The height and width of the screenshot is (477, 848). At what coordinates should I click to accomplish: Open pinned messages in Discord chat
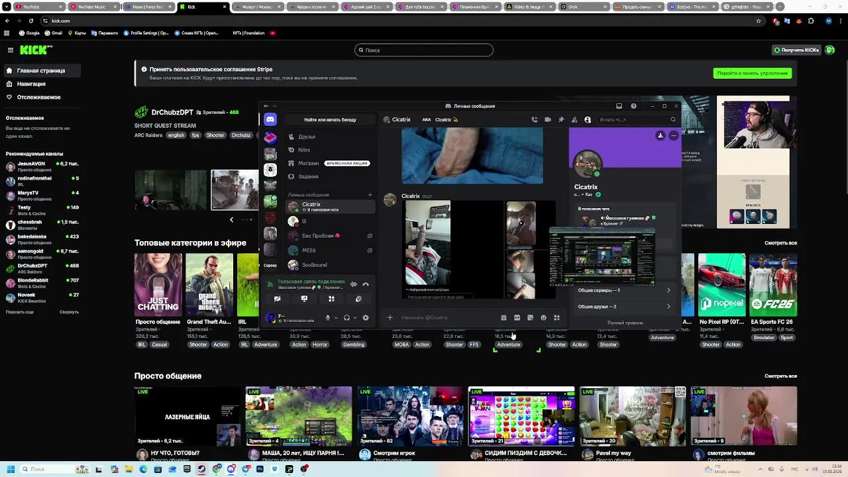[560, 120]
